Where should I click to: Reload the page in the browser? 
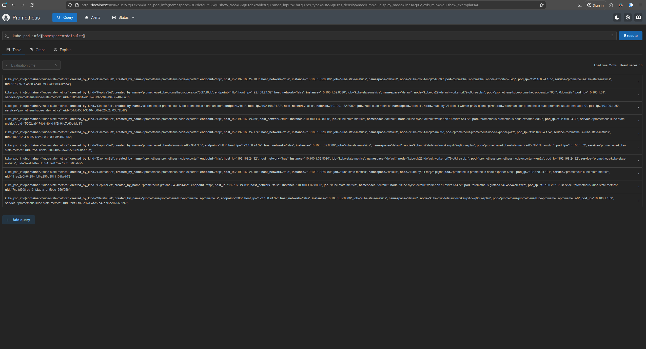[32, 5]
